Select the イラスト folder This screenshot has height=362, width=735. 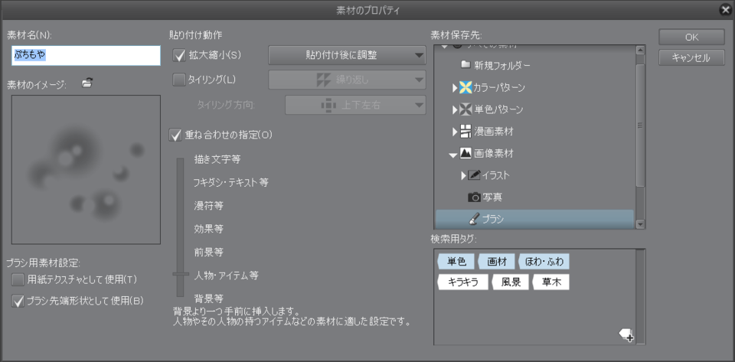point(495,175)
